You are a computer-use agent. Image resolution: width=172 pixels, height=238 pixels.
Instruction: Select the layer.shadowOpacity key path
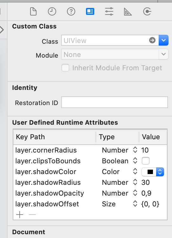click(x=50, y=193)
